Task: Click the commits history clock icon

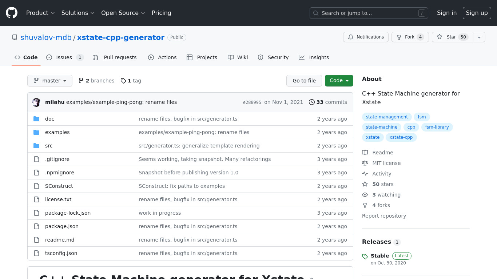Action: pyautogui.click(x=312, y=102)
